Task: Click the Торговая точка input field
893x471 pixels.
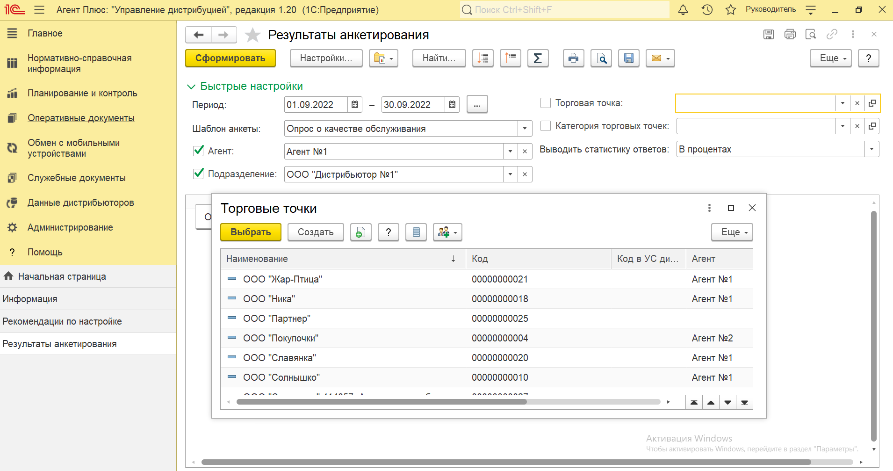Action: 756,103
